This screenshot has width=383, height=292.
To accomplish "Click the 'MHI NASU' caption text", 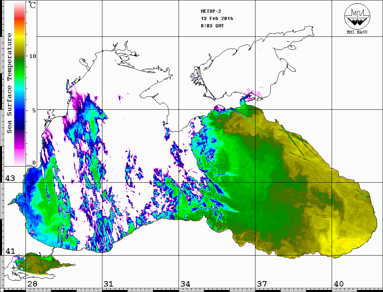I will (357, 32).
